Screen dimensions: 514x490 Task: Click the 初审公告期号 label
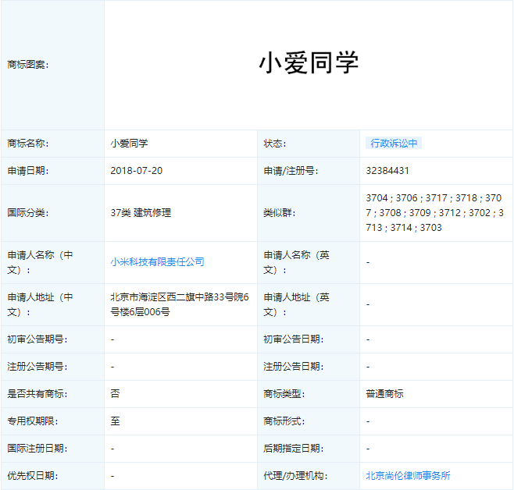pos(37,339)
